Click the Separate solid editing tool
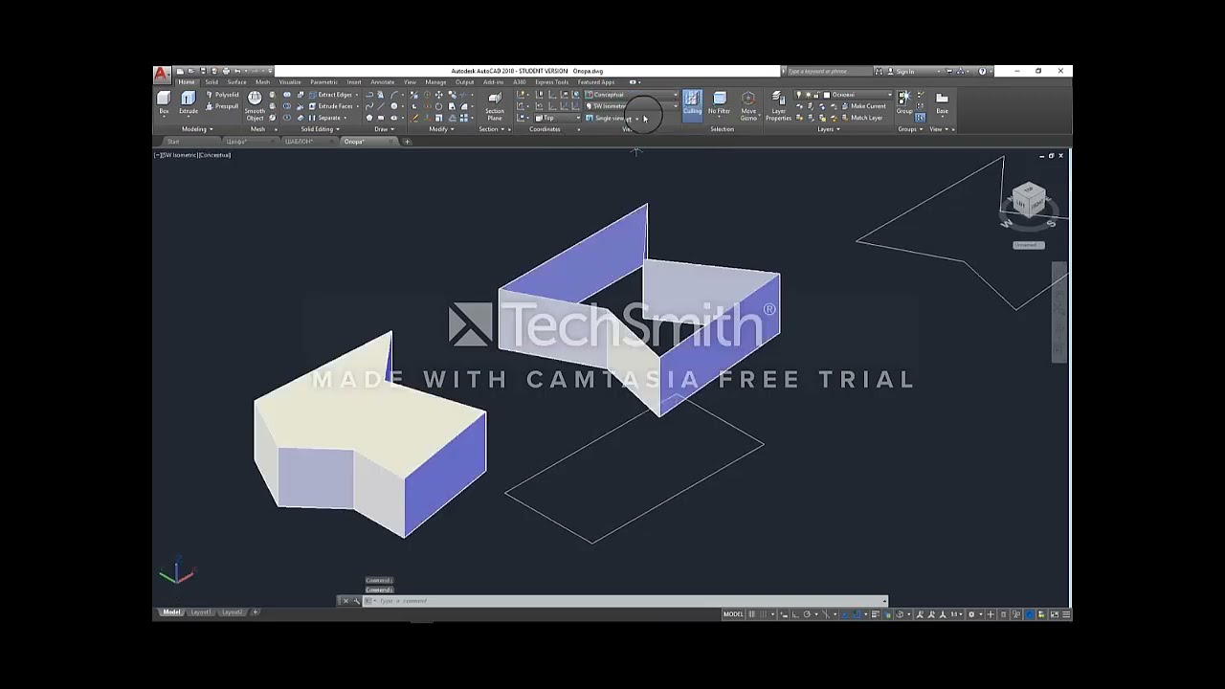Screen dimensions: 1225x689 tap(326, 118)
